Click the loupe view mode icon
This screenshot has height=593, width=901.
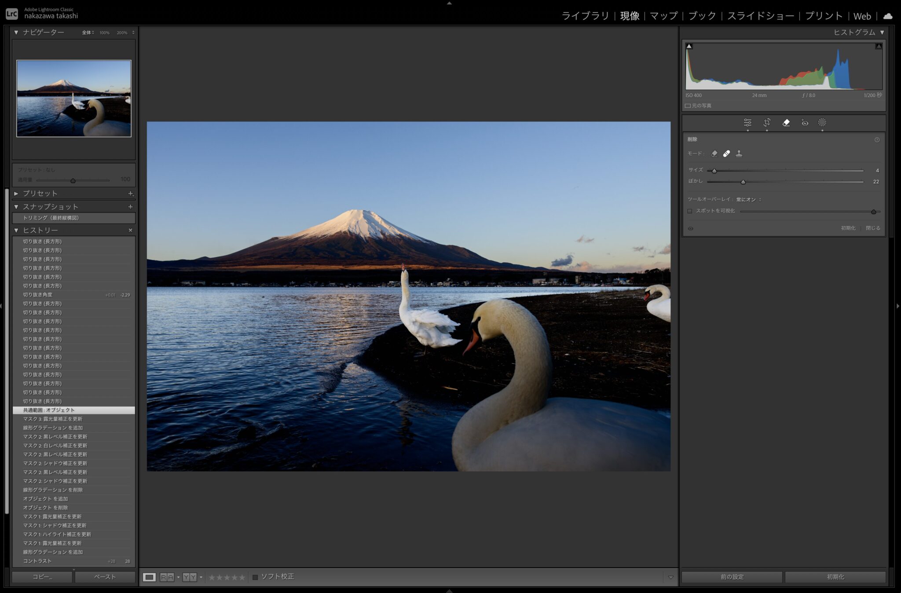(149, 577)
